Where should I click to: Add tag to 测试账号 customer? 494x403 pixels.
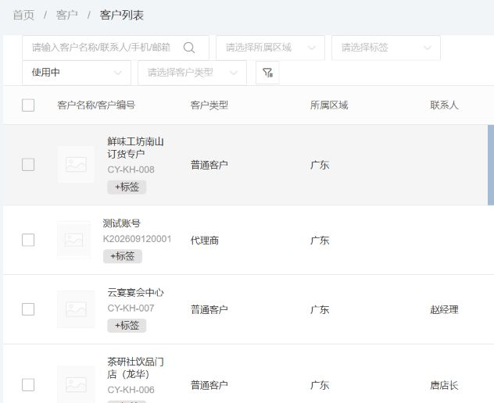click(123, 256)
